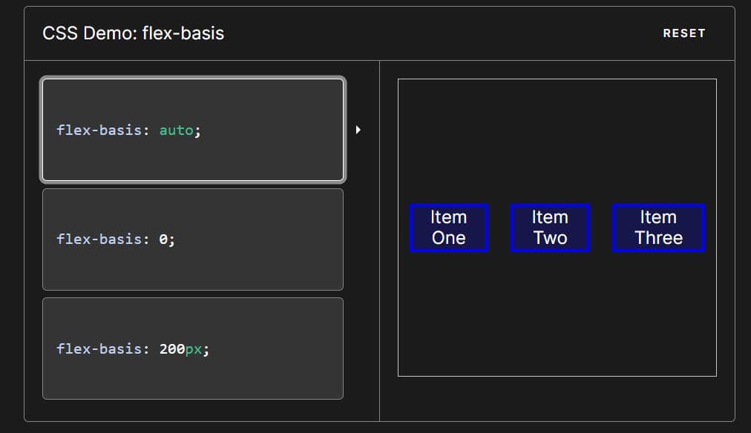Click empty space below items in output box
The height and width of the screenshot is (433, 751).
click(557, 319)
